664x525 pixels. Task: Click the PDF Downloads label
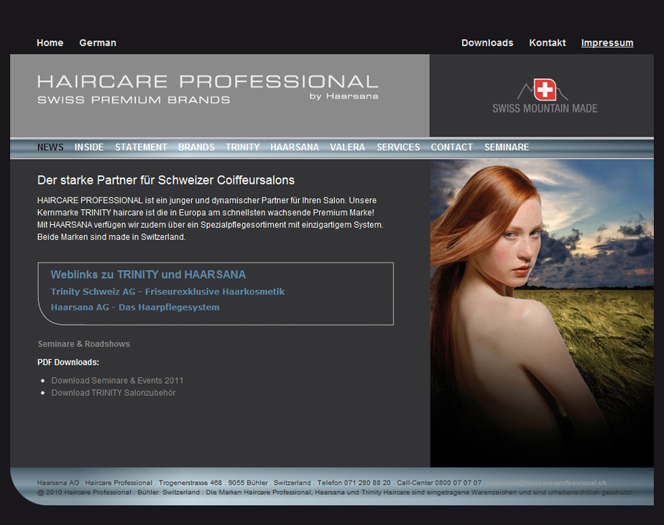pos(68,363)
